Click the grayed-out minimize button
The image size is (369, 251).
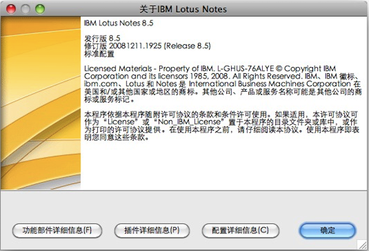tap(25, 9)
